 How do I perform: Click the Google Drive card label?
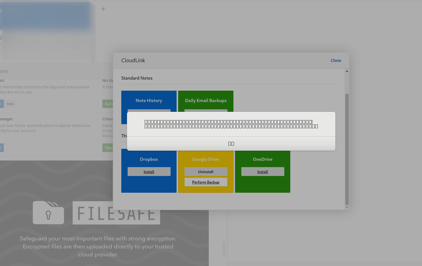pyautogui.click(x=206, y=159)
